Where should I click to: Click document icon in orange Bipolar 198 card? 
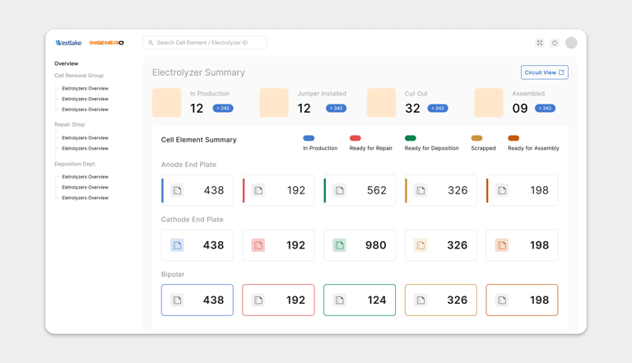(502, 300)
